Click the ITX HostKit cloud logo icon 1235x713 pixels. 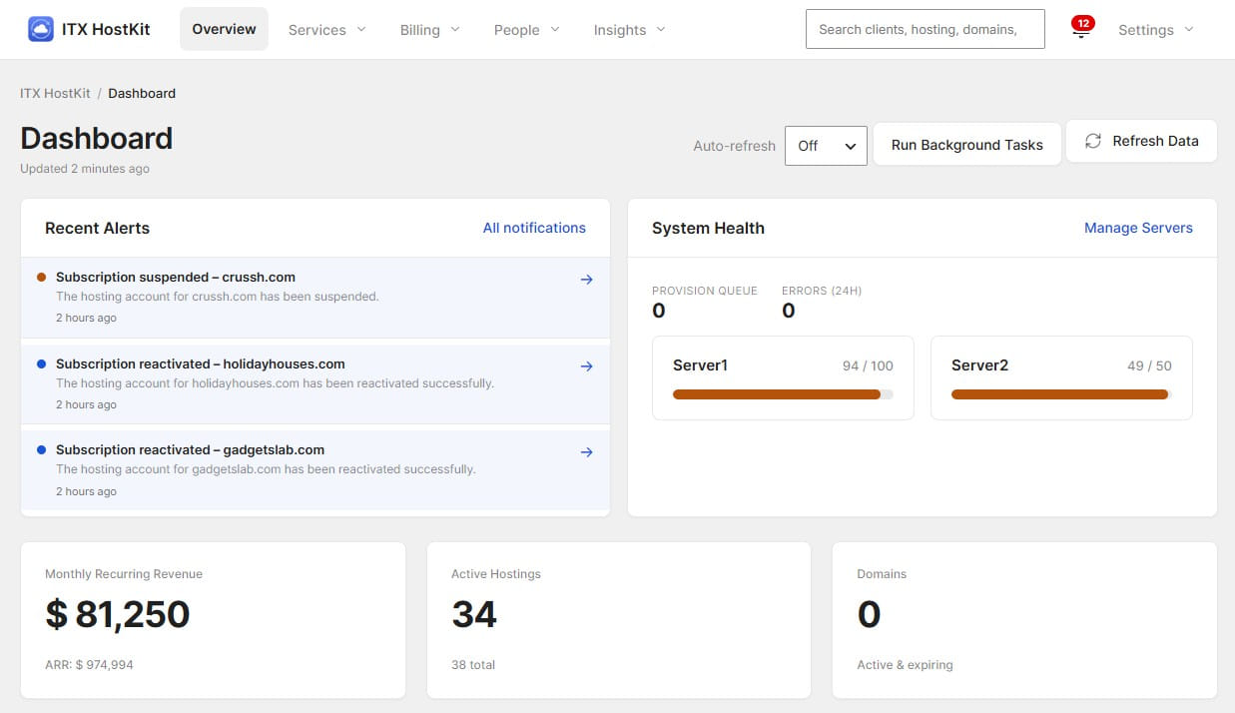pyautogui.click(x=41, y=29)
